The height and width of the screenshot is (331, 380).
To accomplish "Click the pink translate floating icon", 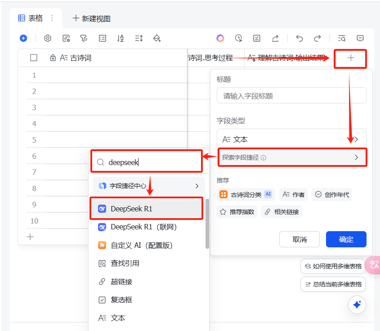I will tap(373, 264).
